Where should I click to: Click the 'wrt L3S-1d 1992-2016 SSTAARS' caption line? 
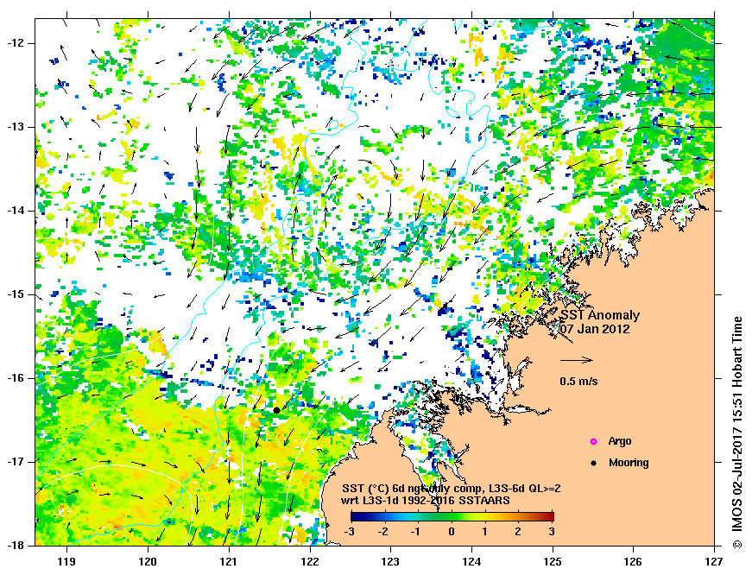pyautogui.click(x=426, y=501)
